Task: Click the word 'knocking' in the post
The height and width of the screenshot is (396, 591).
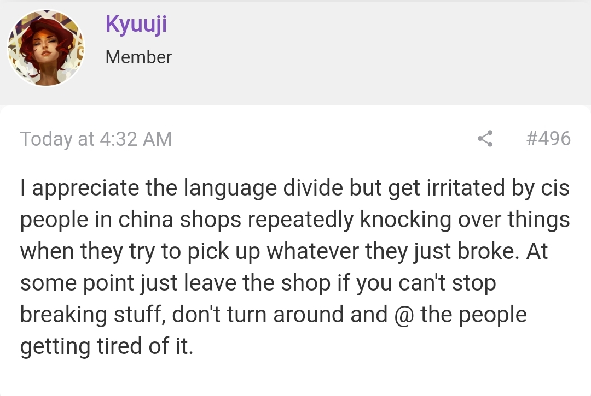Action: 405,220
